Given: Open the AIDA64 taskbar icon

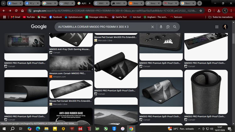Looking at the screenshot, I should pyautogui.click(x=80, y=129).
